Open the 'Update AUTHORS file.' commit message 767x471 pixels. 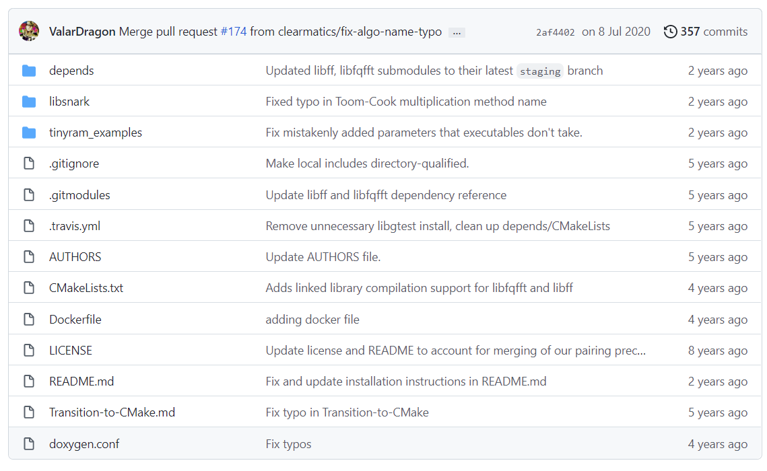(323, 257)
